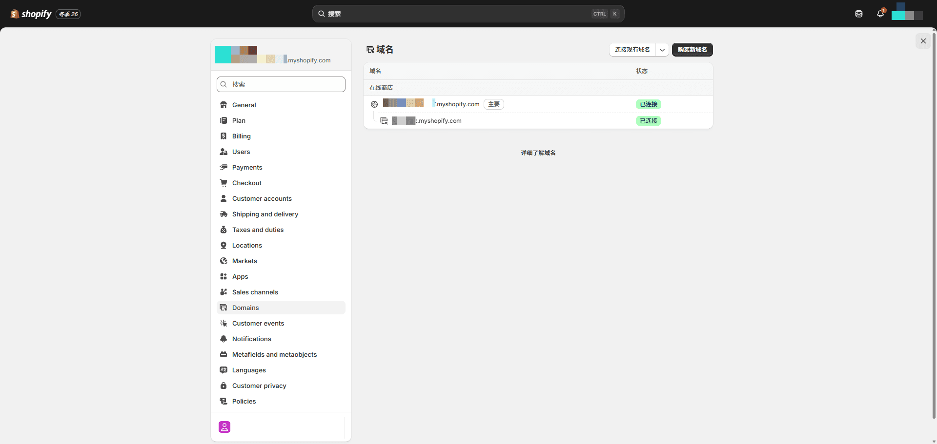Click the Shopify Inbox icon in the top bar
The height and width of the screenshot is (444, 937).
coord(859,14)
